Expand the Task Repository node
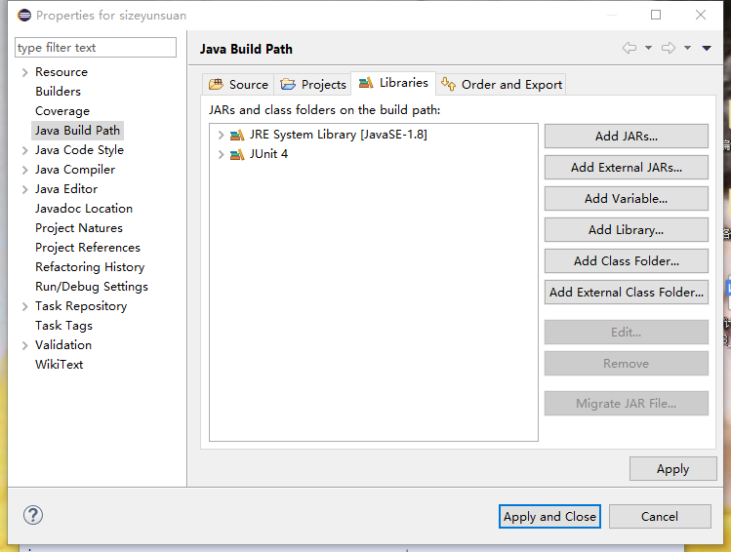 [x=25, y=306]
